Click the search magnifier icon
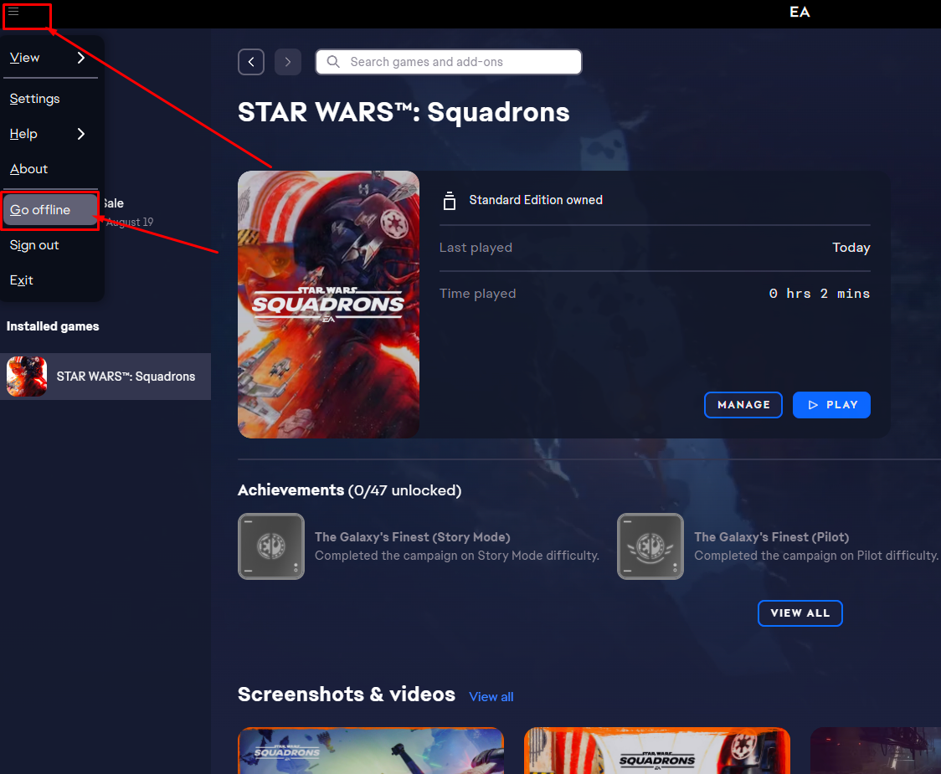 click(x=333, y=62)
